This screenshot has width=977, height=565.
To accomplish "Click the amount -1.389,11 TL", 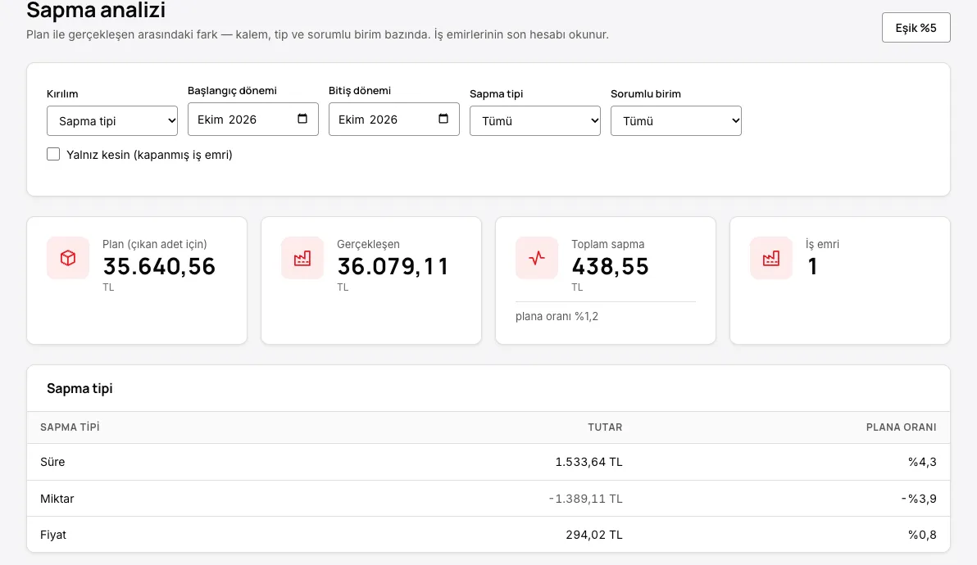I will click(586, 499).
